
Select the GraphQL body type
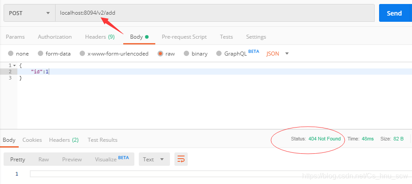[231, 53]
